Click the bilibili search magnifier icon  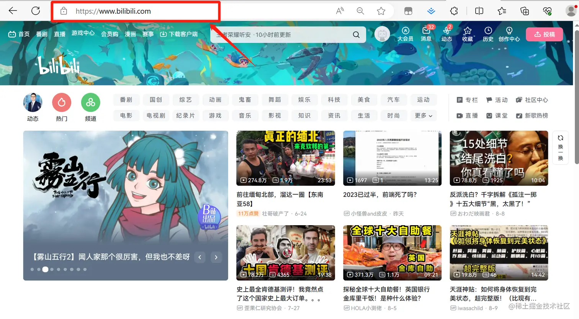[356, 34]
